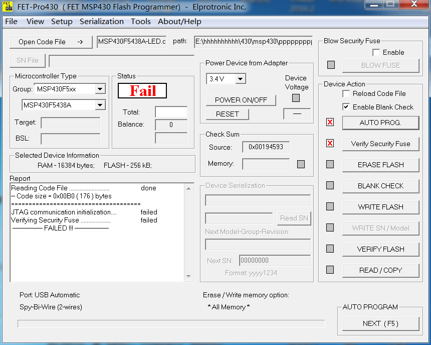Click the RESET button

coord(228,114)
